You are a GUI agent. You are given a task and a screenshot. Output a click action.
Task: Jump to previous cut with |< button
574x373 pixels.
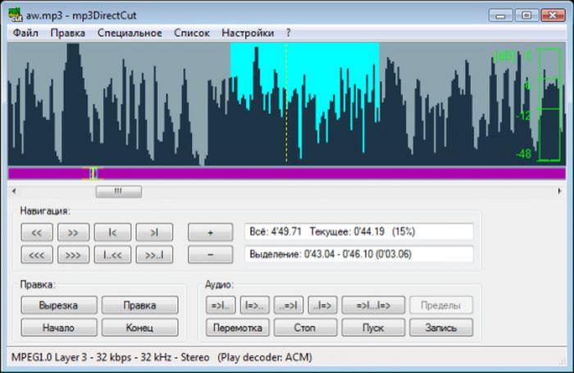click(112, 232)
